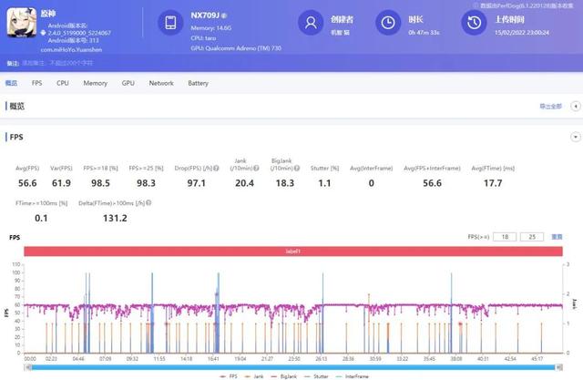The image size is (583, 380).
Task: Open the help icon next to Jank(/10min)
Action: [256, 168]
